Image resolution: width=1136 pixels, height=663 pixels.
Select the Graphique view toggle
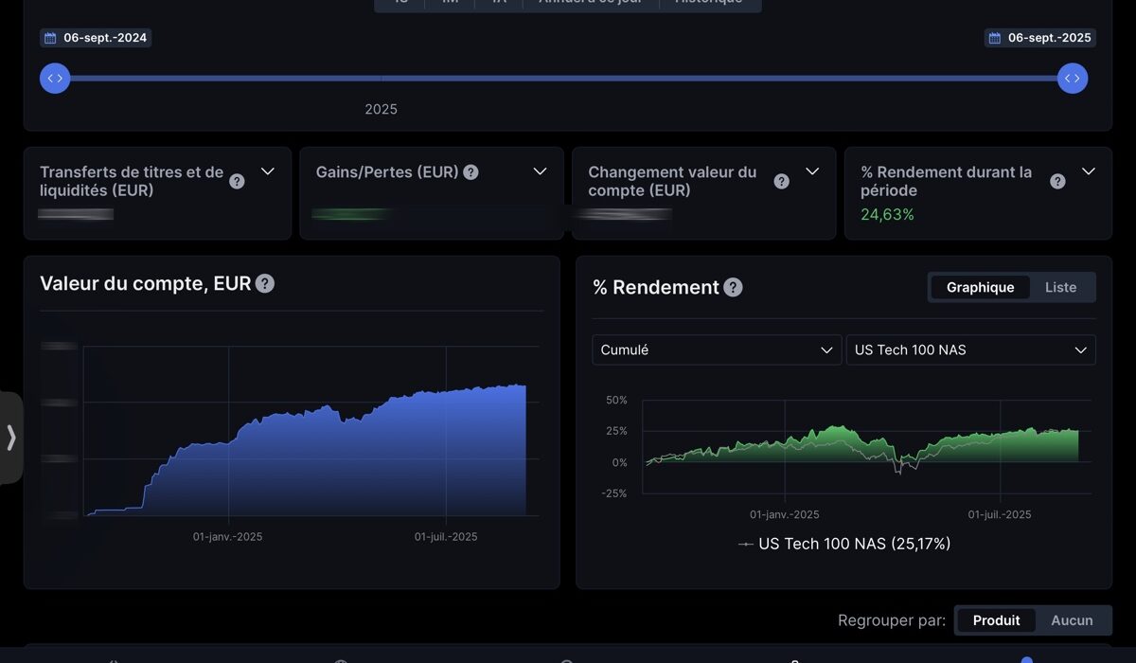(980, 287)
